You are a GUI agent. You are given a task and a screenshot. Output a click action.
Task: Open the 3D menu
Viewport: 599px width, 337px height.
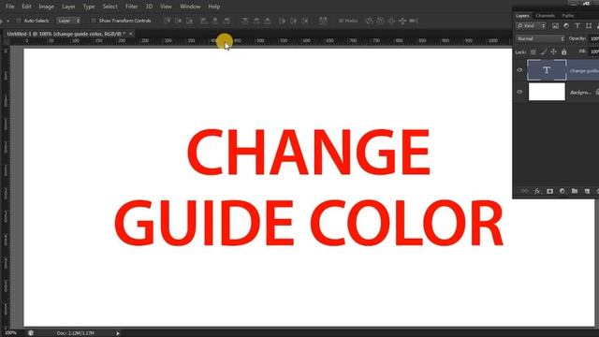[149, 7]
